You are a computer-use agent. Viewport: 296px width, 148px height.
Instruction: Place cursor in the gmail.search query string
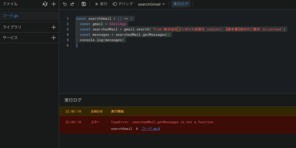pos(217,29)
